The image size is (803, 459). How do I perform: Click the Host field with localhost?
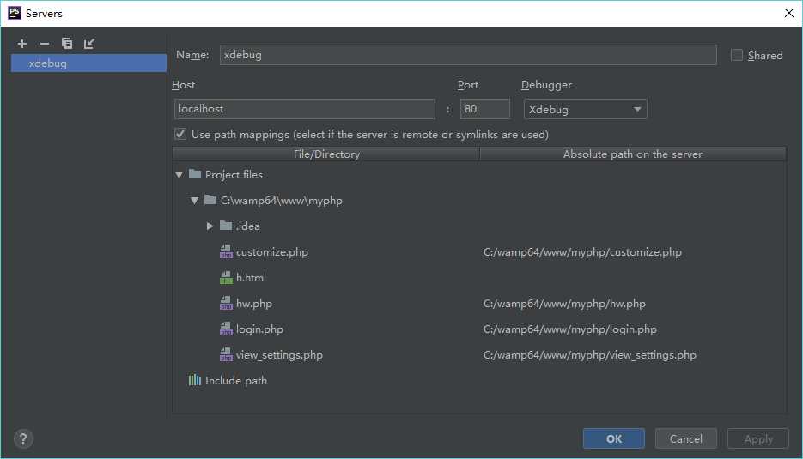click(305, 109)
